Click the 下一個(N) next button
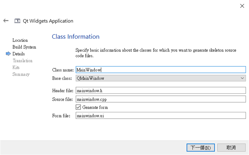 pos(201,148)
